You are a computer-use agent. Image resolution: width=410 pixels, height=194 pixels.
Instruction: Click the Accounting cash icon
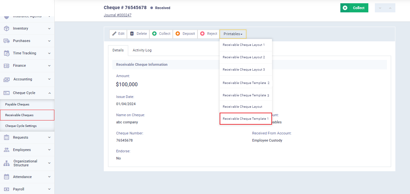(7, 79)
